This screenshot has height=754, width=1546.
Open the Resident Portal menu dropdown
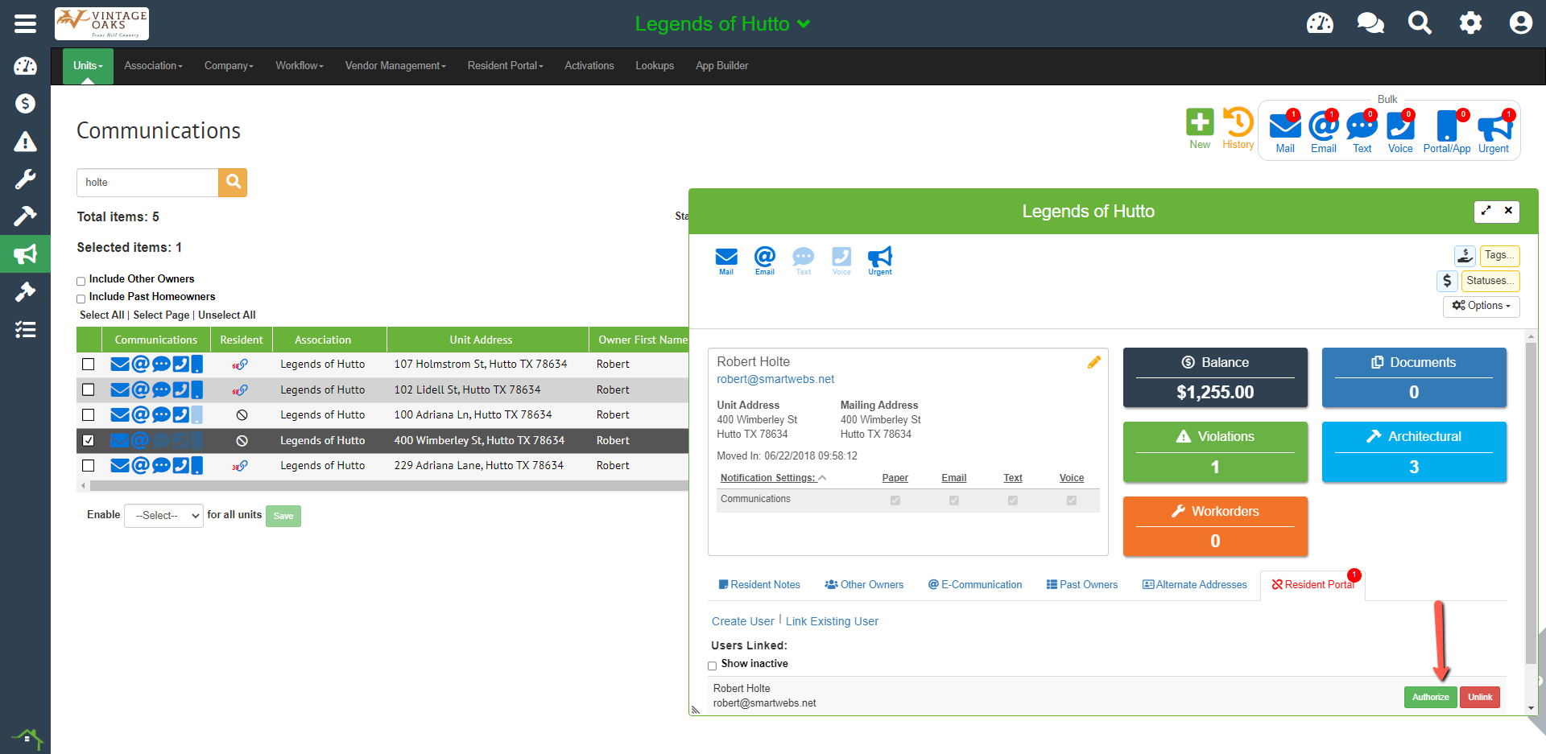point(505,66)
